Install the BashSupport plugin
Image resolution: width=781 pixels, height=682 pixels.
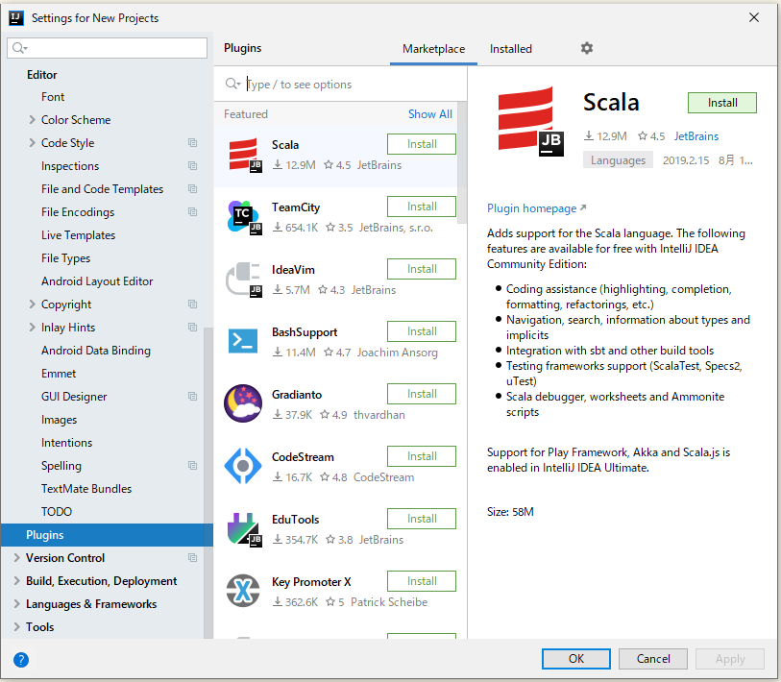click(422, 331)
